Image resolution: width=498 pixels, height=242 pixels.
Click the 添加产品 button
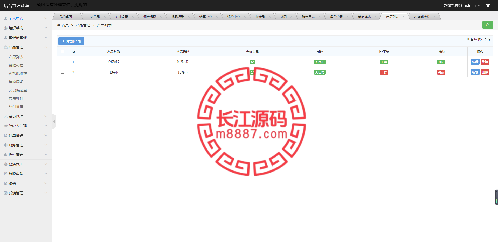click(71, 41)
